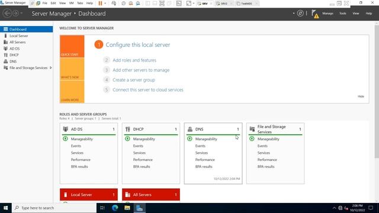
Task: Open Microsoft Edge from the taskbar
Action: [115, 208]
